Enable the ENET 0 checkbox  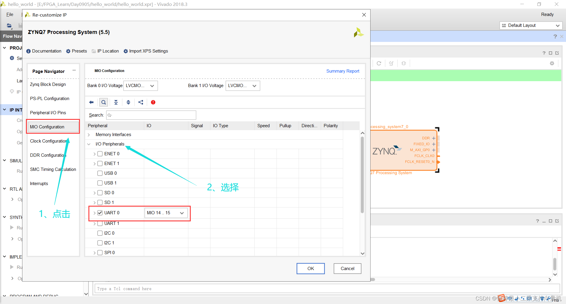coord(100,154)
